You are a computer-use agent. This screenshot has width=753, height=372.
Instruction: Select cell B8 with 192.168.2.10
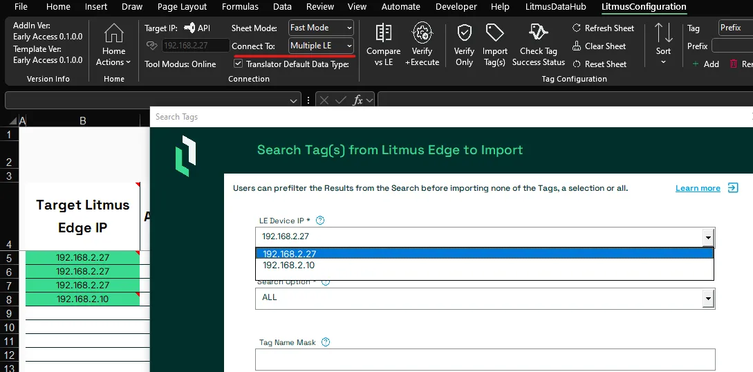coord(82,299)
